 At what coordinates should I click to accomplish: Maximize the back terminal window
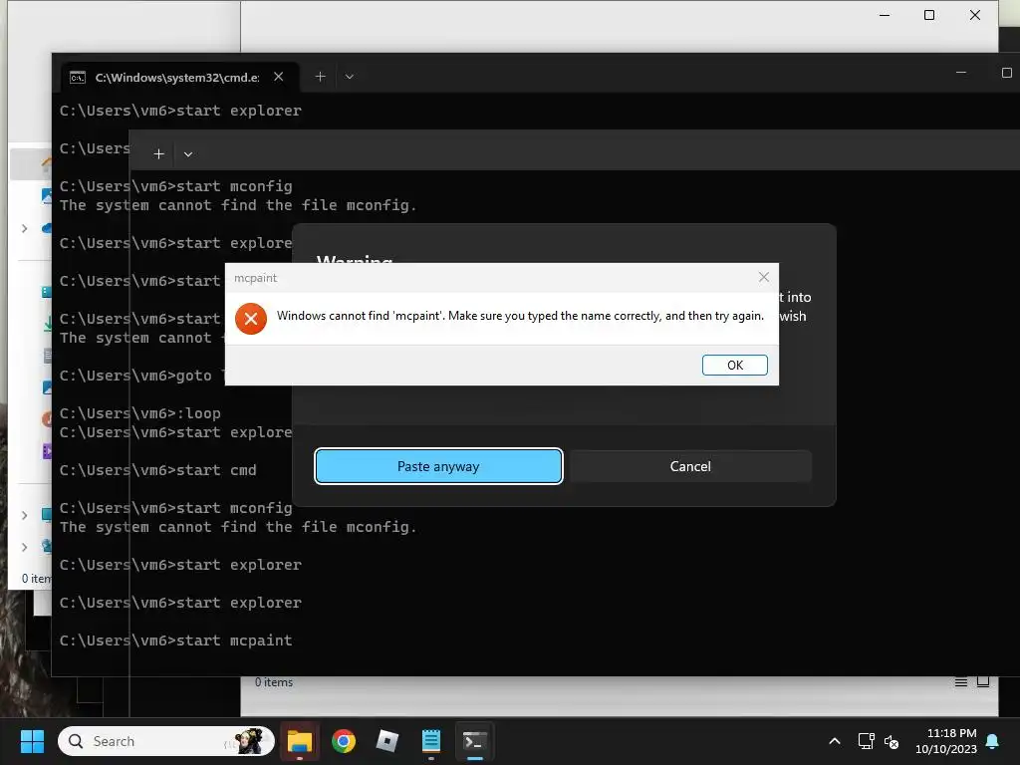coord(1006,73)
